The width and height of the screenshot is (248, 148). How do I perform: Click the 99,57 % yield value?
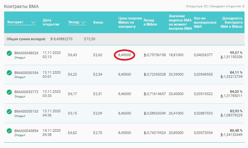[x=236, y=53]
